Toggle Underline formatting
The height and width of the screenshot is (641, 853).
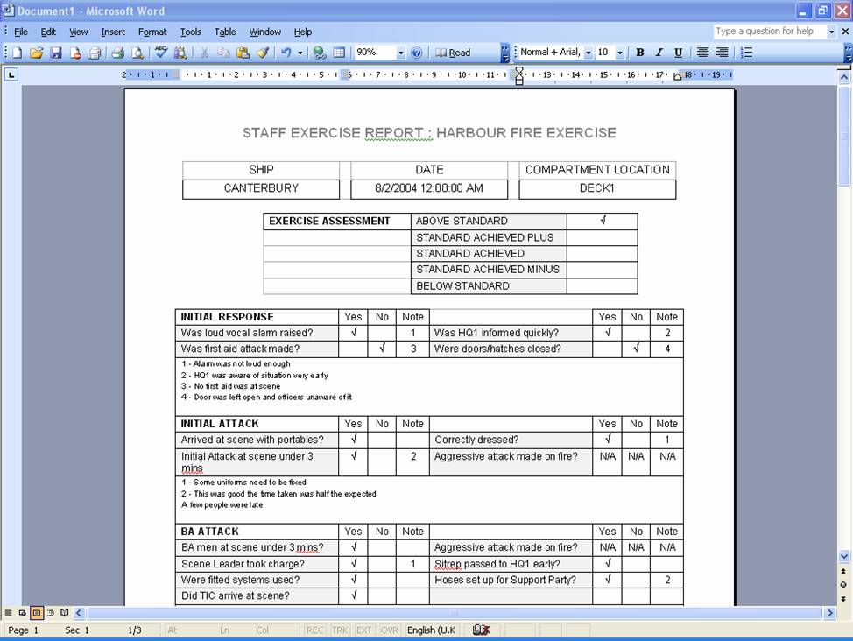pyautogui.click(x=678, y=53)
